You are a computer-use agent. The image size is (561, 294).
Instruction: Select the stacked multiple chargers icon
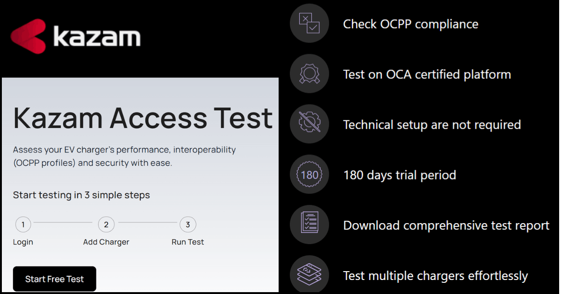pyautogui.click(x=309, y=275)
